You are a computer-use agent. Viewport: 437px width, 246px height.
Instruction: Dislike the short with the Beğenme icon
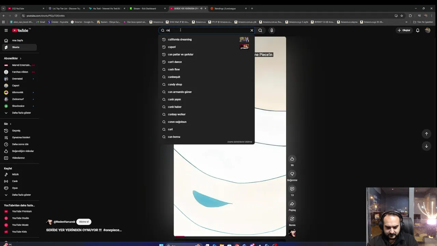pos(292,174)
